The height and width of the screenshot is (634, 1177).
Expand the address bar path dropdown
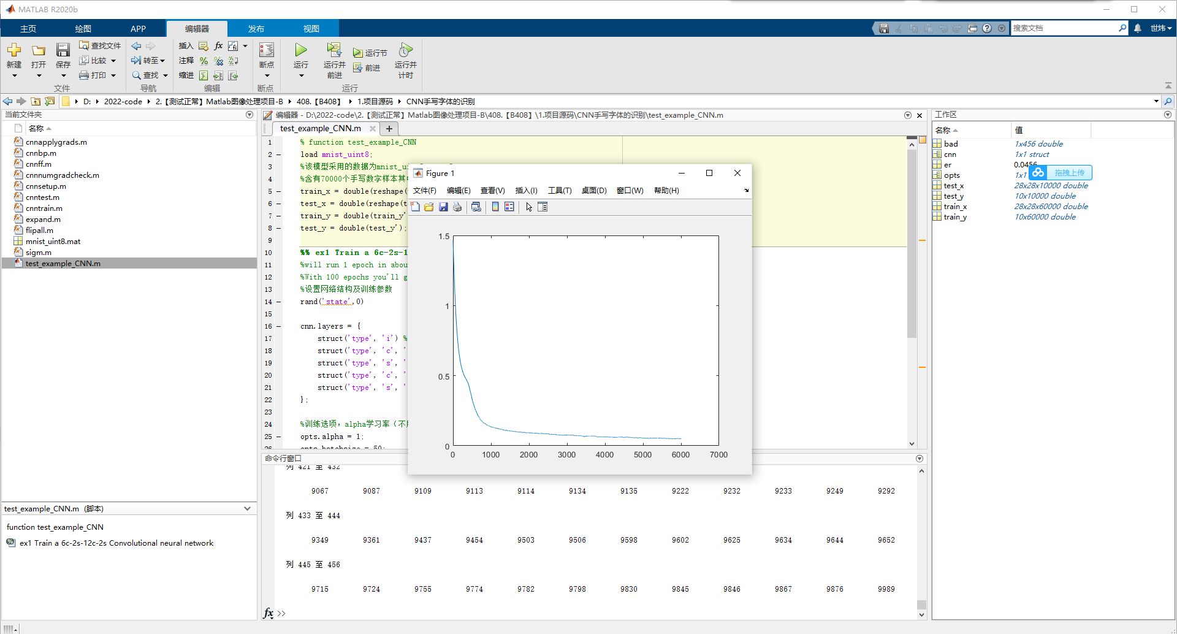tap(1156, 101)
